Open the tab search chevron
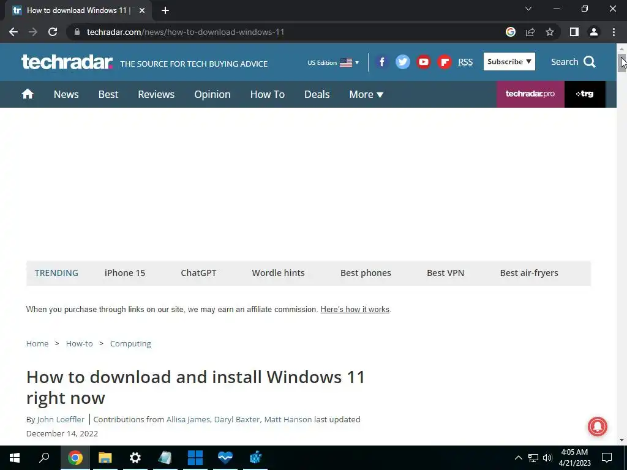This screenshot has width=627, height=470. pyautogui.click(x=528, y=9)
